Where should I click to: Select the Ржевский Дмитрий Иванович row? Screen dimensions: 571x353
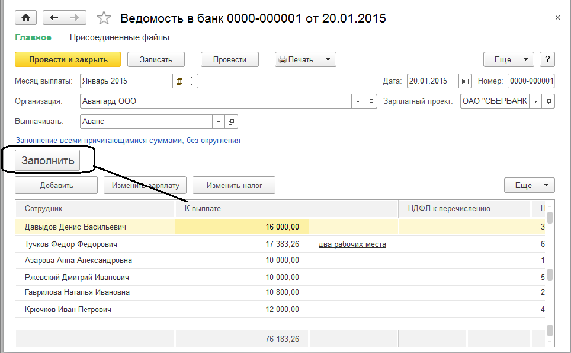(x=77, y=277)
